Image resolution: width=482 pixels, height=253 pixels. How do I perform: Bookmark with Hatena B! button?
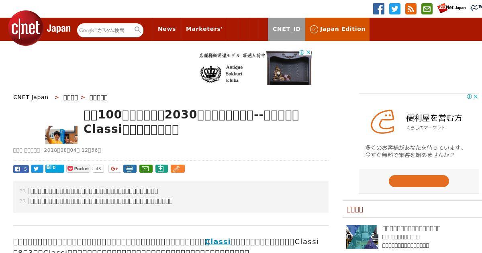pos(55,168)
